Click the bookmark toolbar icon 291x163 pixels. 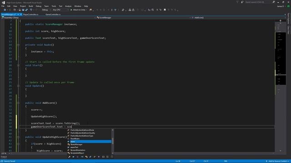pyautogui.click(x=165, y=10)
